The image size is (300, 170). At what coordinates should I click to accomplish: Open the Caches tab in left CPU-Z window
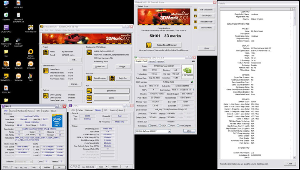pos(13,111)
